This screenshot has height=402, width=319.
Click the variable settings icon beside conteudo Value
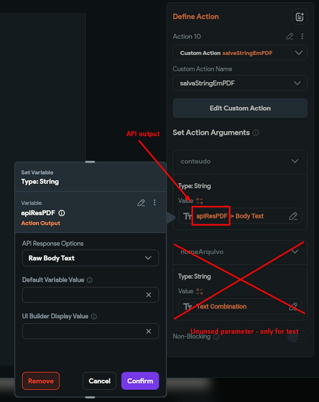point(200,201)
